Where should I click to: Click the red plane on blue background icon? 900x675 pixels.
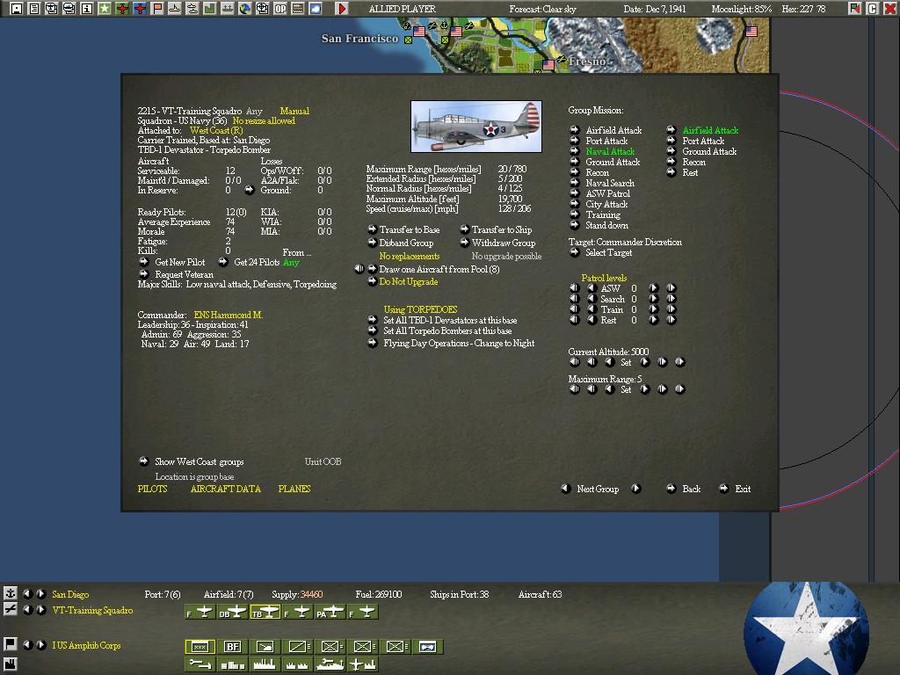click(x=140, y=9)
